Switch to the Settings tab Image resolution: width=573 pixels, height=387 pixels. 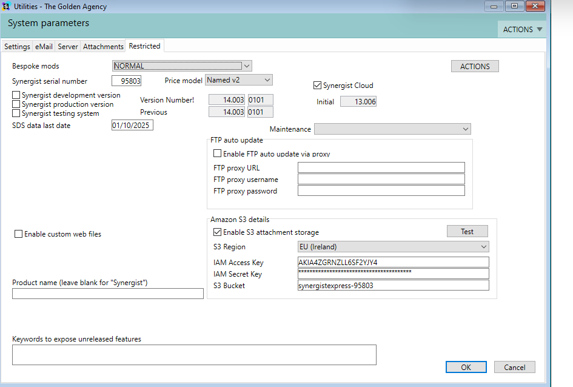pyautogui.click(x=17, y=47)
